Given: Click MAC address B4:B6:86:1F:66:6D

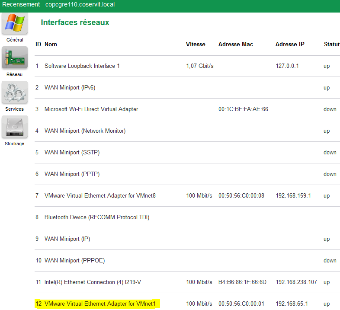Looking at the screenshot, I should pos(242,282).
